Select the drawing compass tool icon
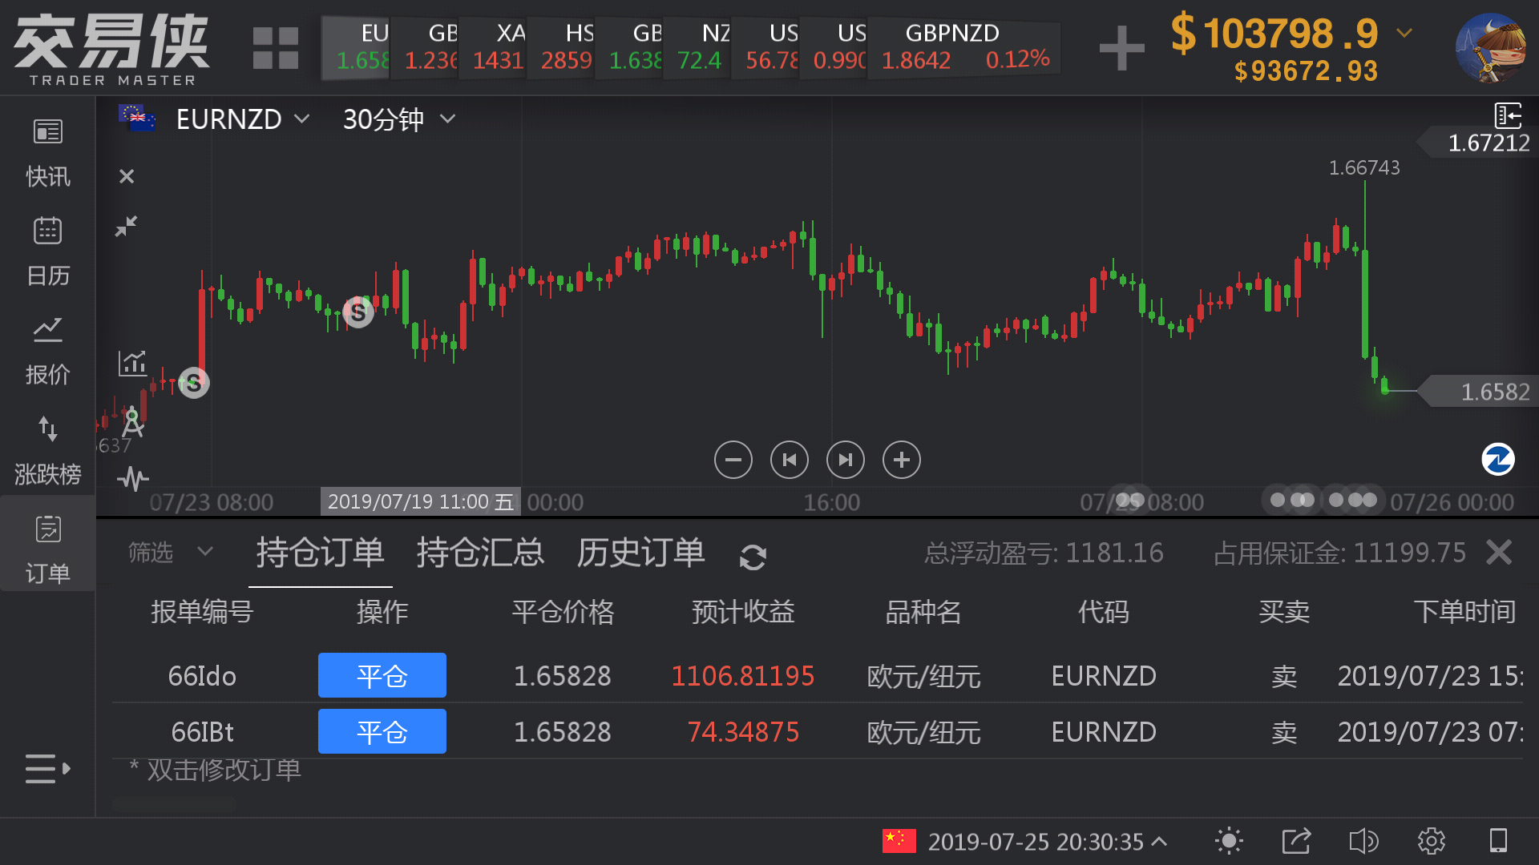The width and height of the screenshot is (1539, 865). point(132,421)
